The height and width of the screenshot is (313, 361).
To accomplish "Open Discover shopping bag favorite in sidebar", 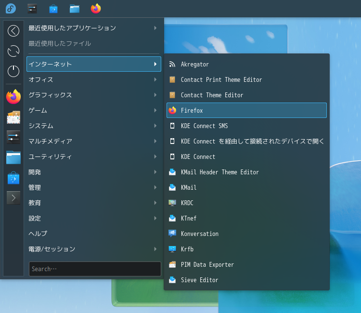I will [x=13, y=178].
